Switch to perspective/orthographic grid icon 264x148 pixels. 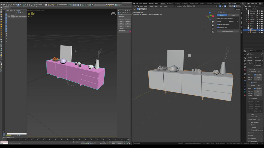[213, 32]
